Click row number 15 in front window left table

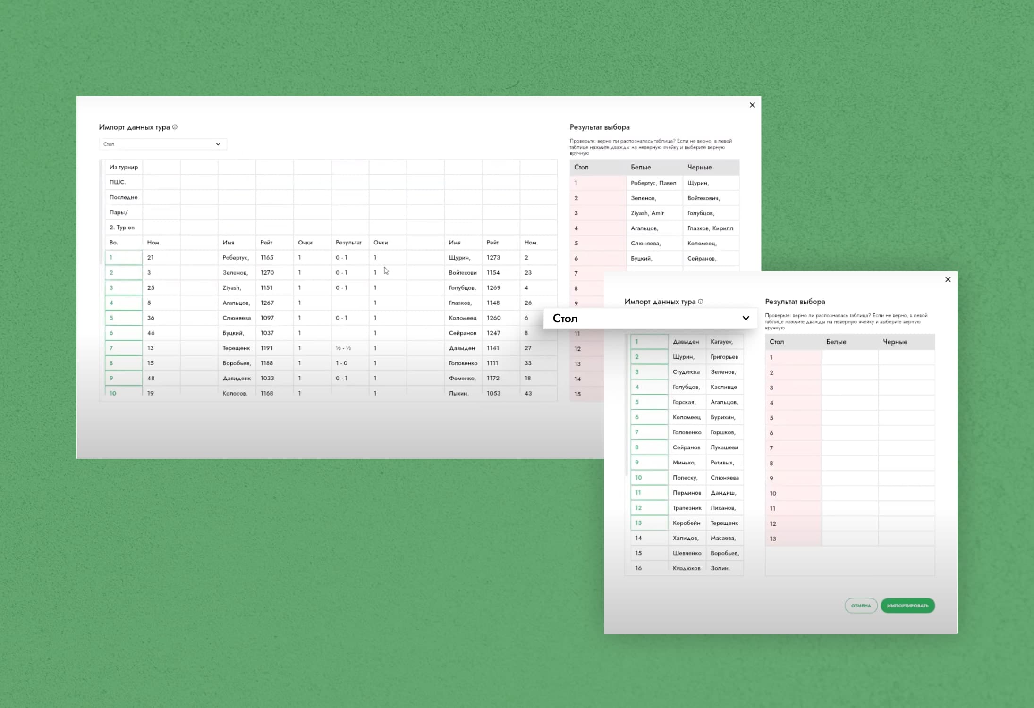coord(649,553)
